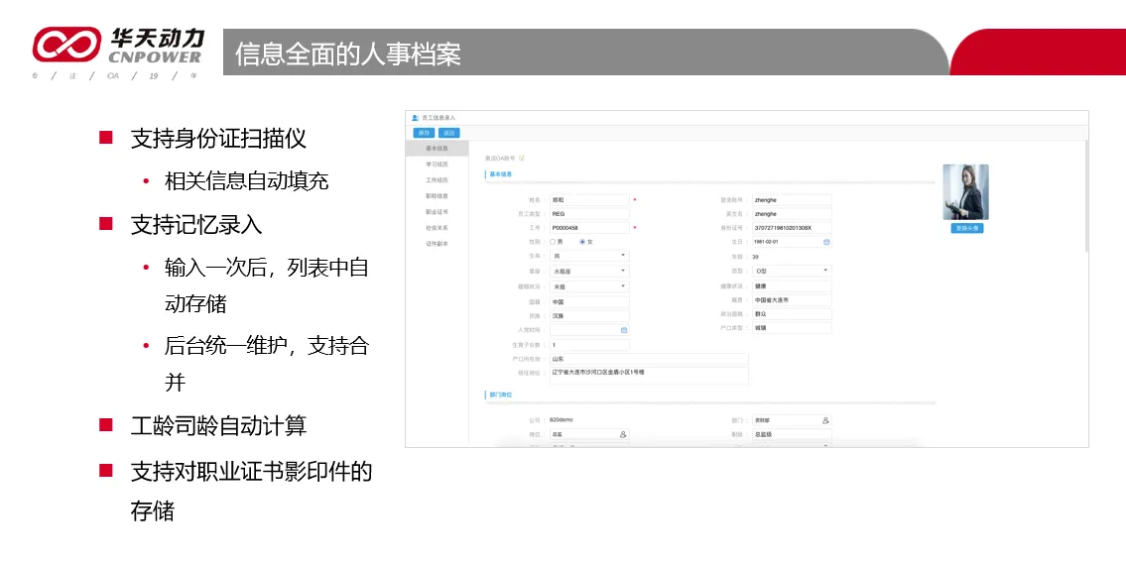The image size is (1126, 564).
Task: Expand the 星座 dropdown showing 水瓶座
Action: (x=623, y=271)
